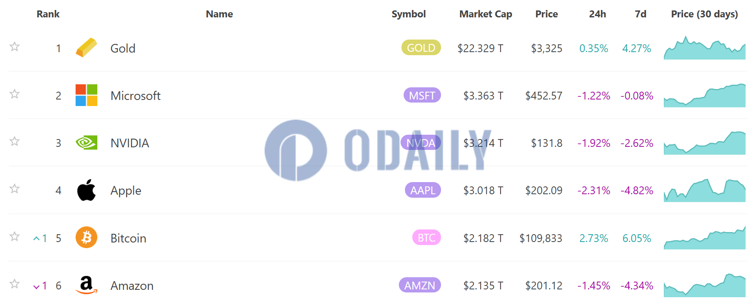Toggle favorite star for Gold

(x=15, y=46)
